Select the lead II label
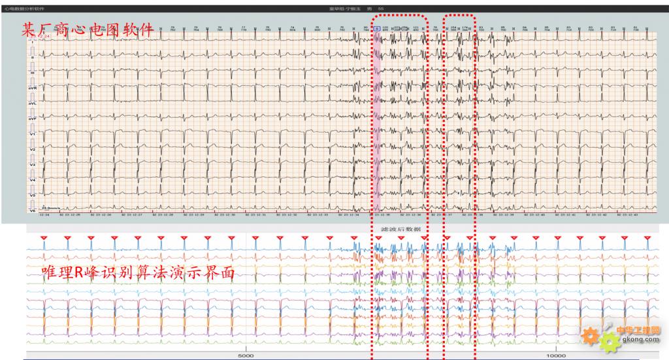The height and width of the screenshot is (360, 669). 31,57
